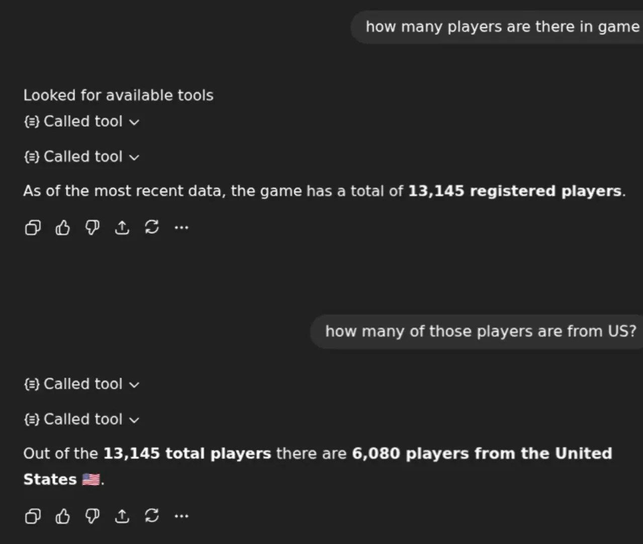
Task: Like the United States players answer
Action: point(62,516)
